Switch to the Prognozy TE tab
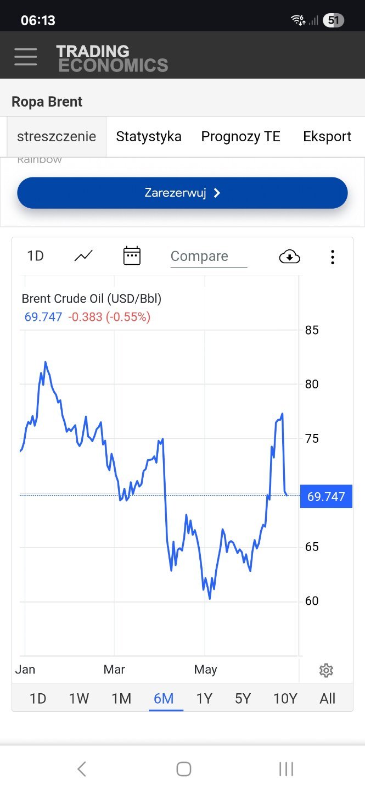 click(240, 137)
